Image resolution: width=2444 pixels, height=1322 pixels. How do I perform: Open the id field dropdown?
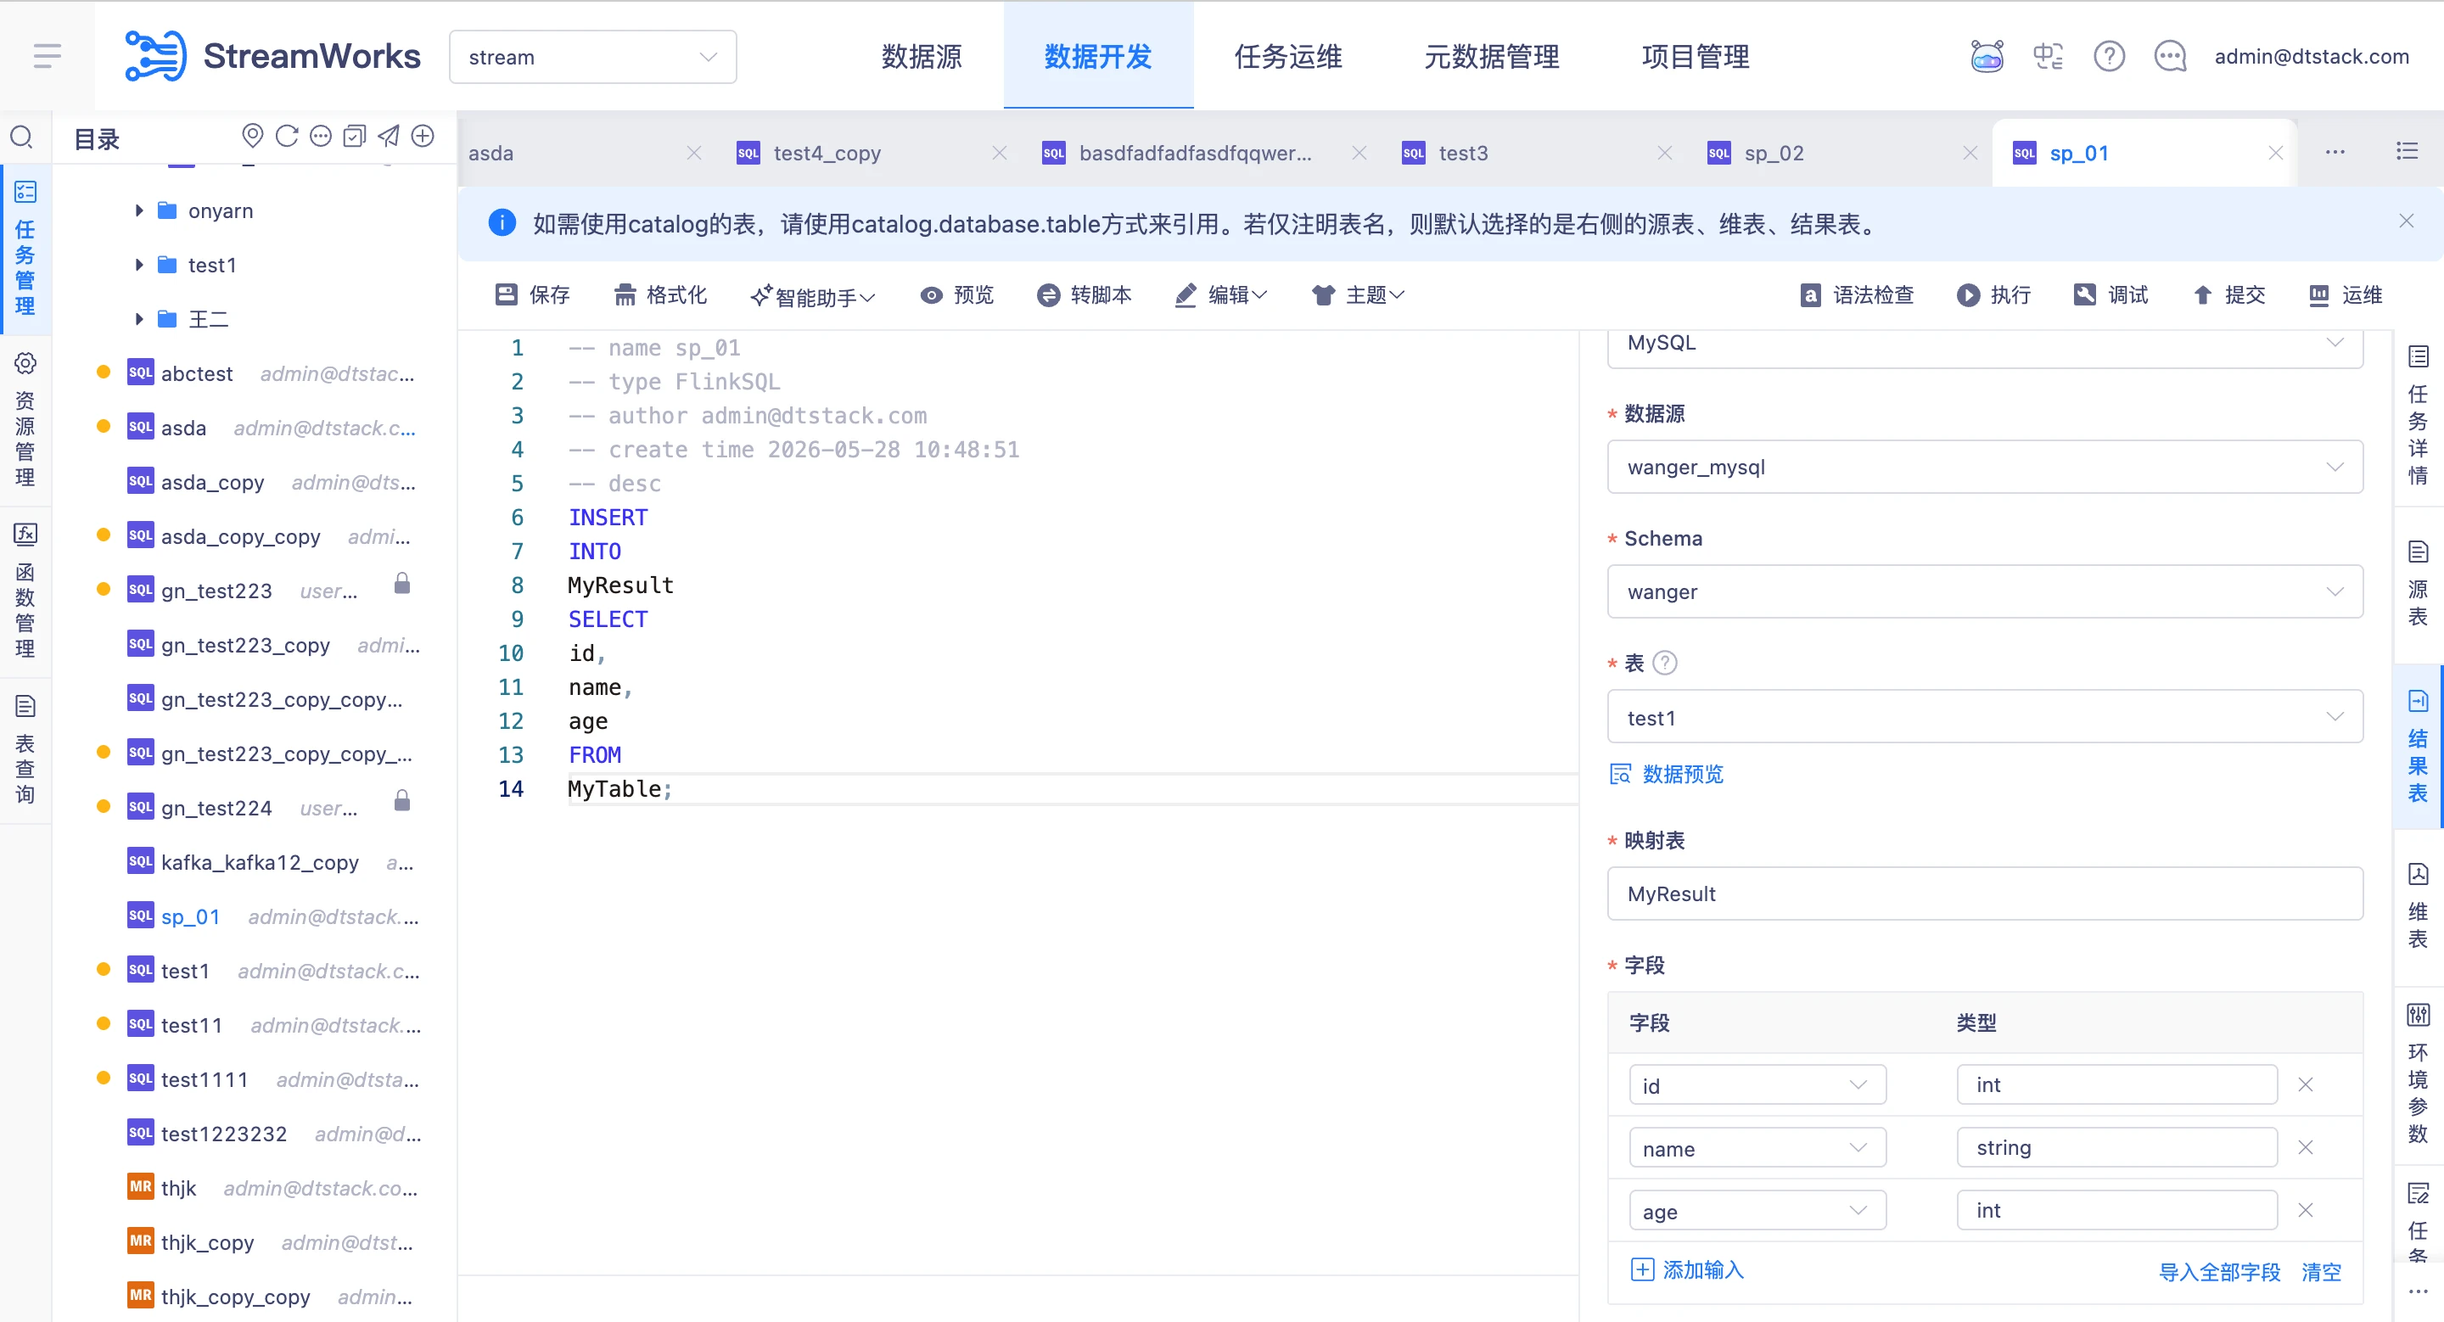coord(1757,1085)
